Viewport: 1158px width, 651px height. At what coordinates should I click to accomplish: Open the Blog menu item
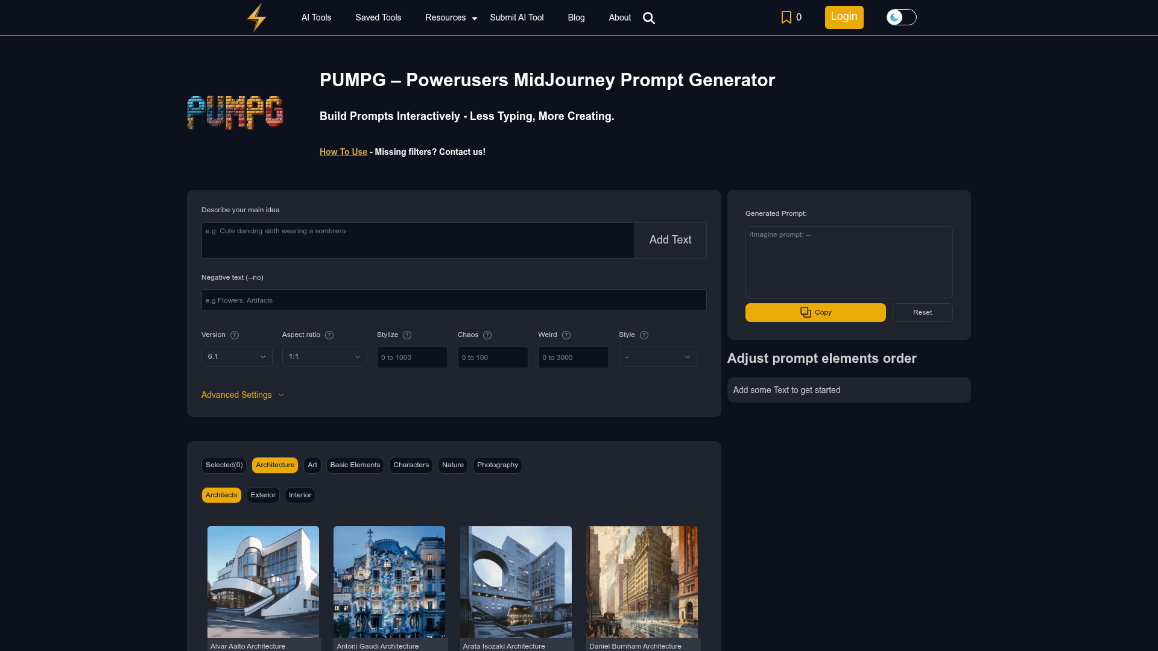click(x=576, y=17)
